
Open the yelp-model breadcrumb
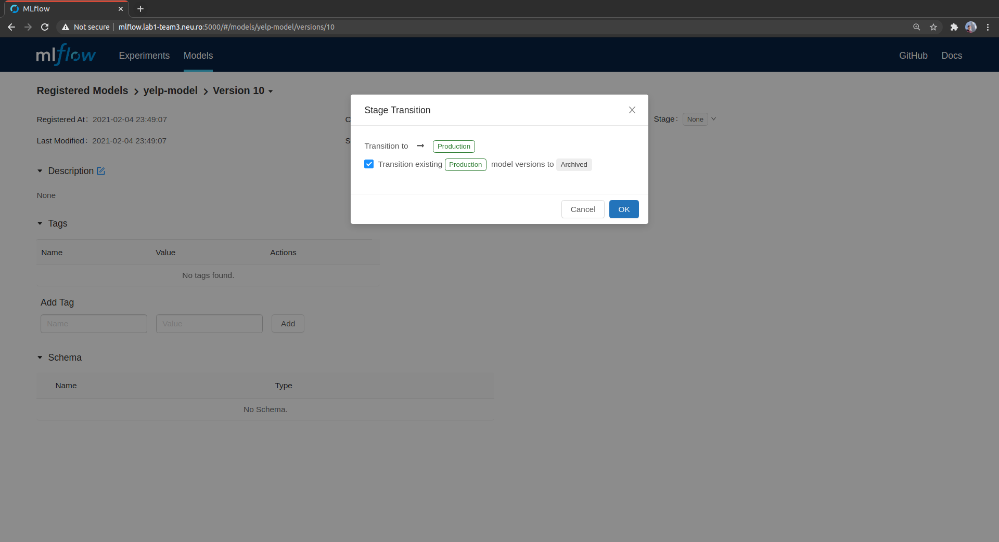(170, 91)
